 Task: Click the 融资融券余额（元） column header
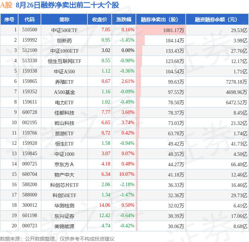coord(217,19)
